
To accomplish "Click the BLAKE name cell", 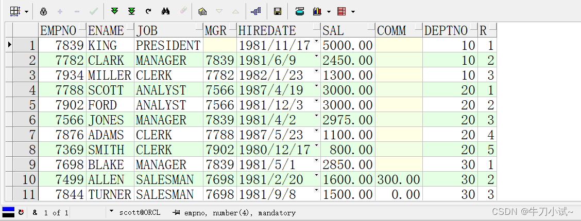I will (110, 164).
